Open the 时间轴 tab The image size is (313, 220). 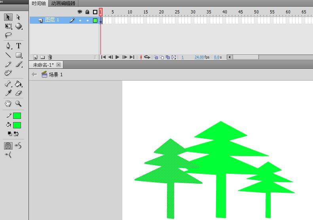[x=39, y=4]
